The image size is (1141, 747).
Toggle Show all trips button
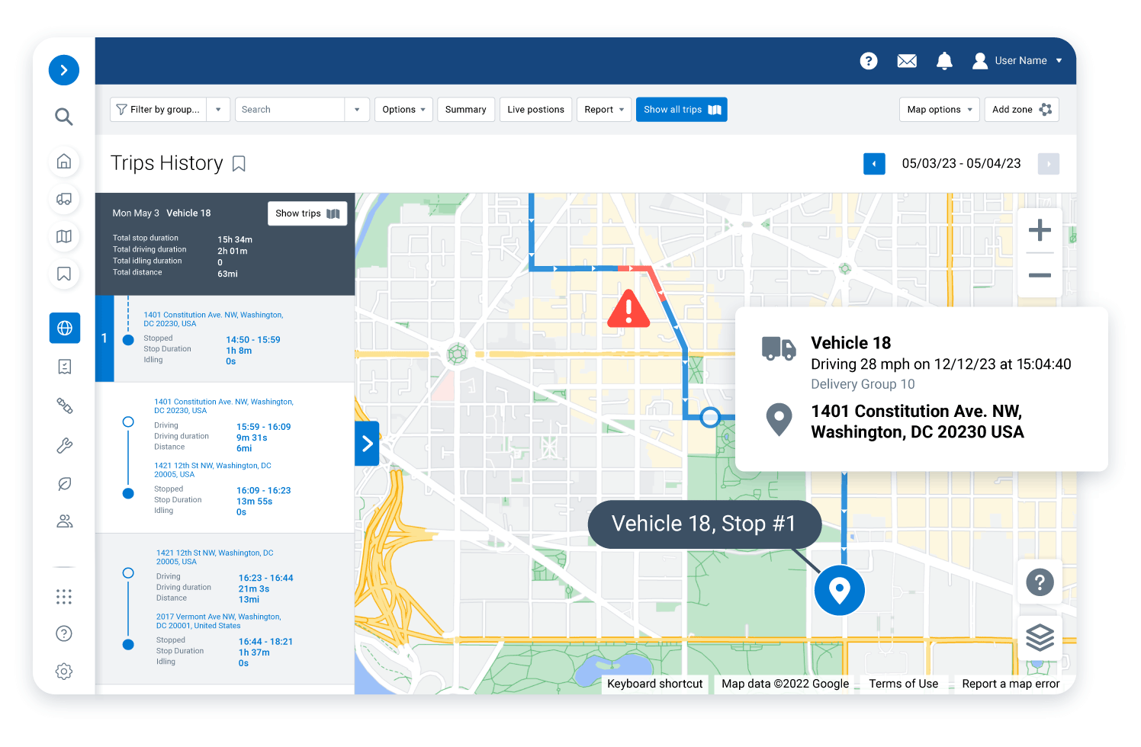681,110
